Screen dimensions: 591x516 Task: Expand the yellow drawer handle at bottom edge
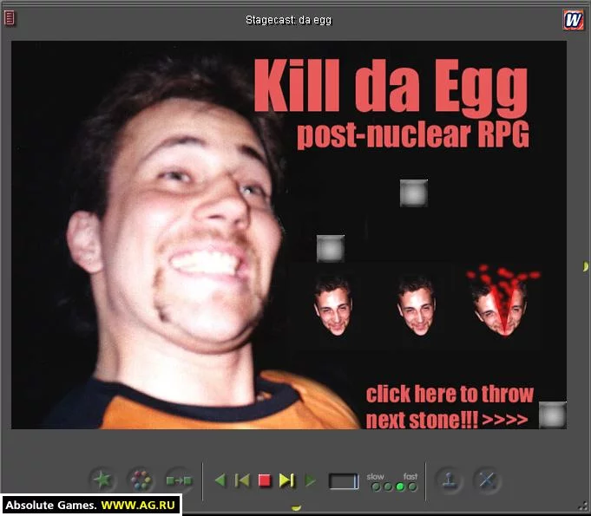click(x=296, y=507)
